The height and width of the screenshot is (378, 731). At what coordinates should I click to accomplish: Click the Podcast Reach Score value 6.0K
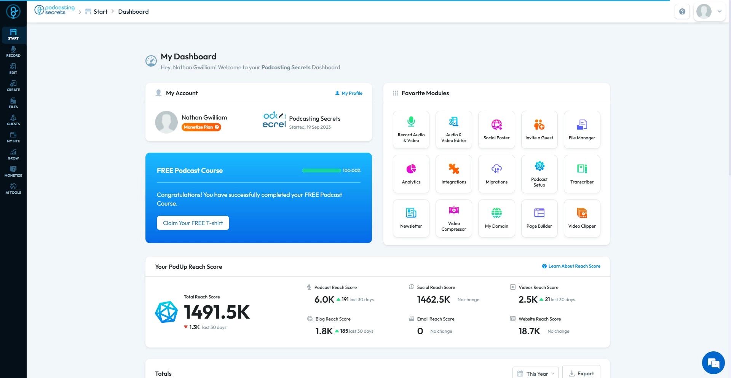(324, 300)
